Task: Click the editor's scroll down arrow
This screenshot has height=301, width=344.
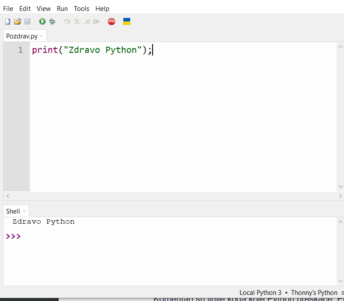Action: (341, 187)
